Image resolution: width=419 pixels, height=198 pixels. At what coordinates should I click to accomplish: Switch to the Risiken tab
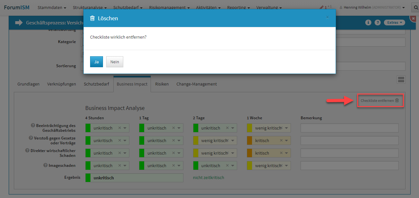click(162, 84)
